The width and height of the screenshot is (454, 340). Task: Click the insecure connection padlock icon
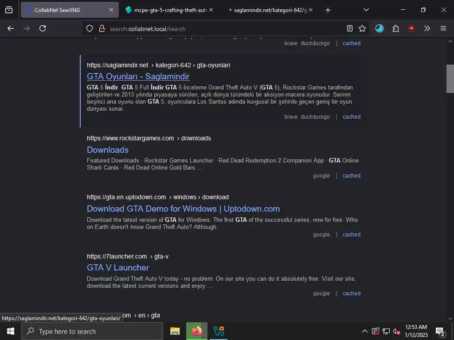point(102,29)
